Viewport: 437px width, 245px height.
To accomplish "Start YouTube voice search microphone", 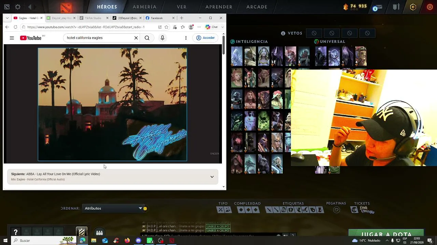I will [x=163, y=38].
